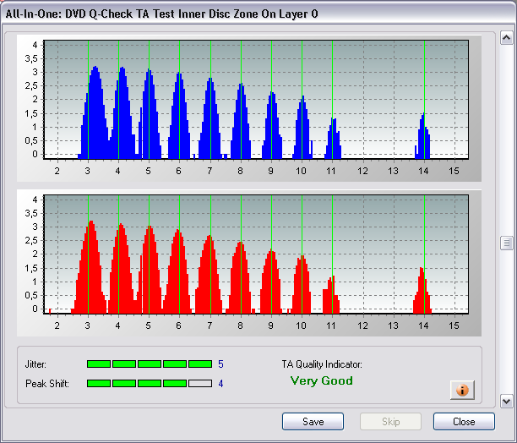The height and width of the screenshot is (443, 517).
Task: Click the 'Peak Shift:' label
Action: pos(47,384)
